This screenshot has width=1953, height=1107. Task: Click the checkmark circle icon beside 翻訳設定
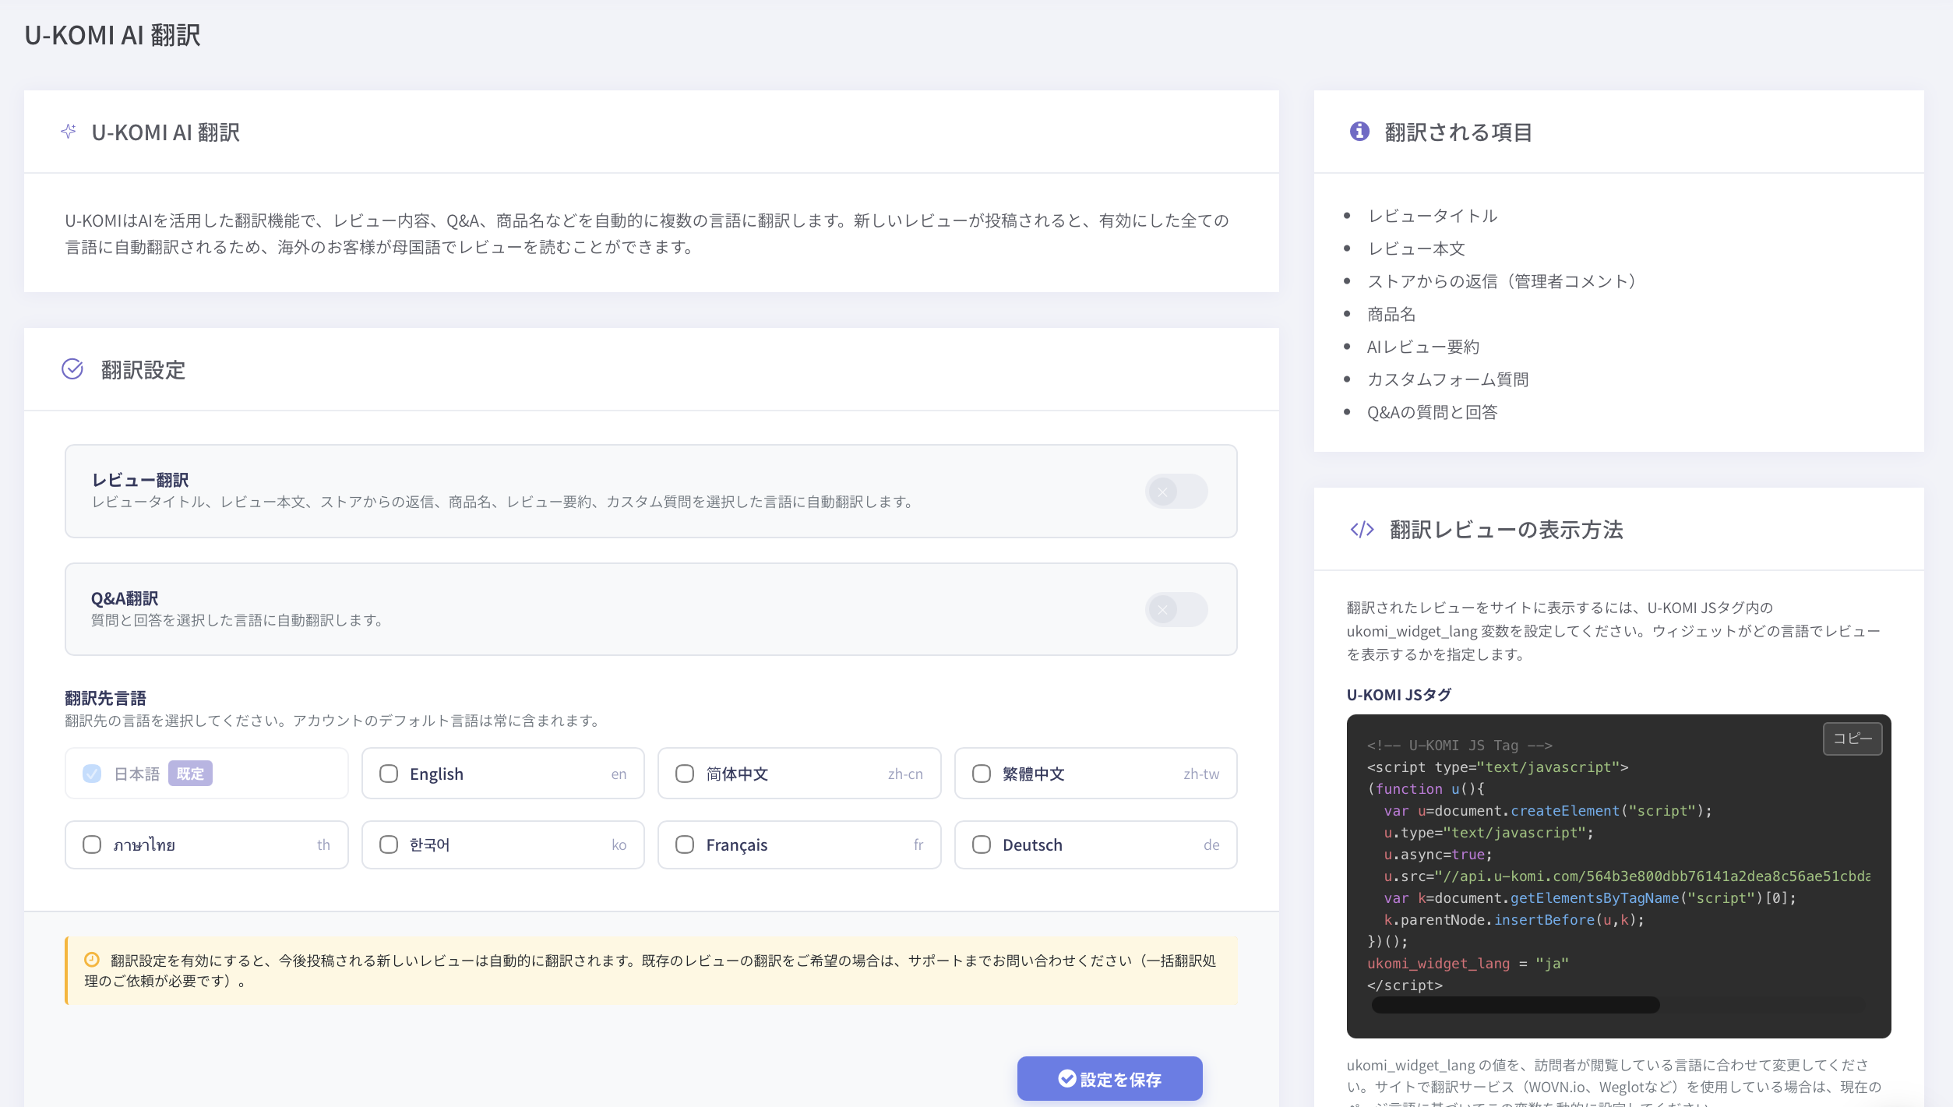tap(72, 369)
